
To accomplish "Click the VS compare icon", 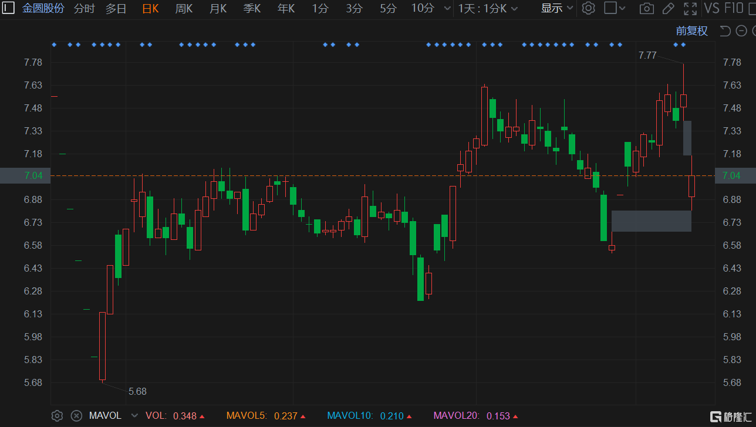I will coord(712,8).
